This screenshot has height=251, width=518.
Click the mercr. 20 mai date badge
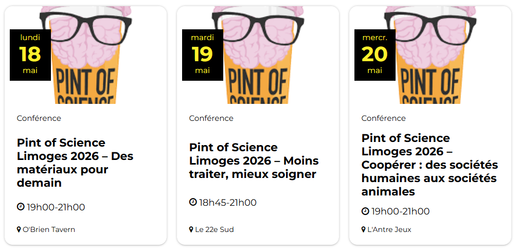(x=375, y=55)
